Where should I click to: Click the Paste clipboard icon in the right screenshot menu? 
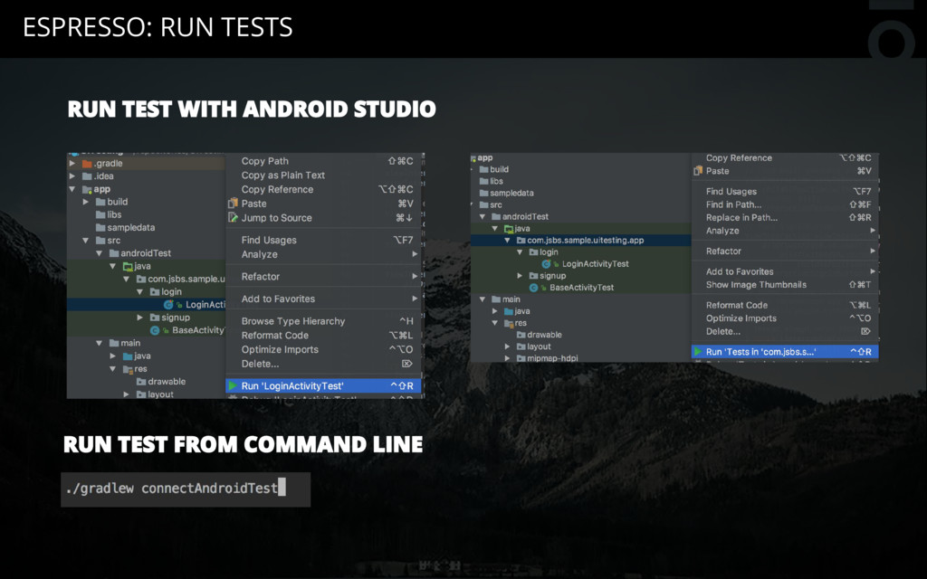coord(698,171)
